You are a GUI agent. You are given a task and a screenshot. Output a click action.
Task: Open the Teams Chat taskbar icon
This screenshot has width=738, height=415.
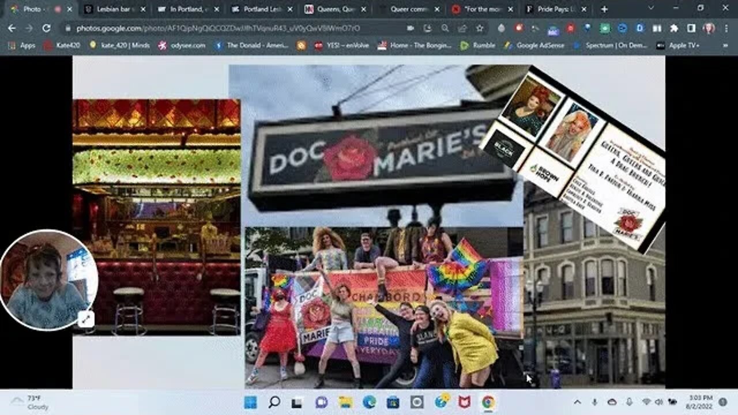click(x=322, y=402)
